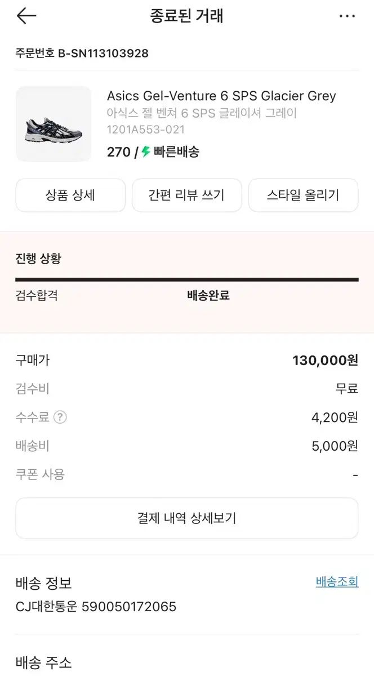Tap the 배송완료 status label

pyautogui.click(x=208, y=295)
